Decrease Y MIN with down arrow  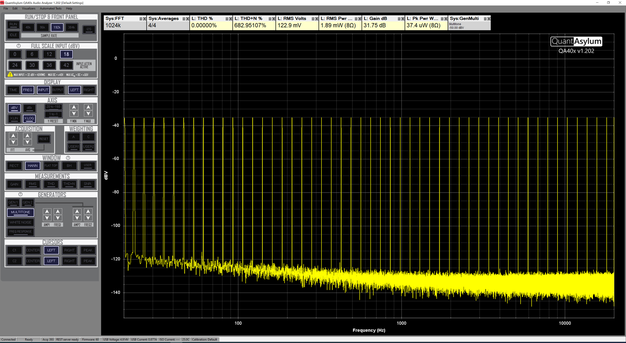pyautogui.click(x=74, y=114)
